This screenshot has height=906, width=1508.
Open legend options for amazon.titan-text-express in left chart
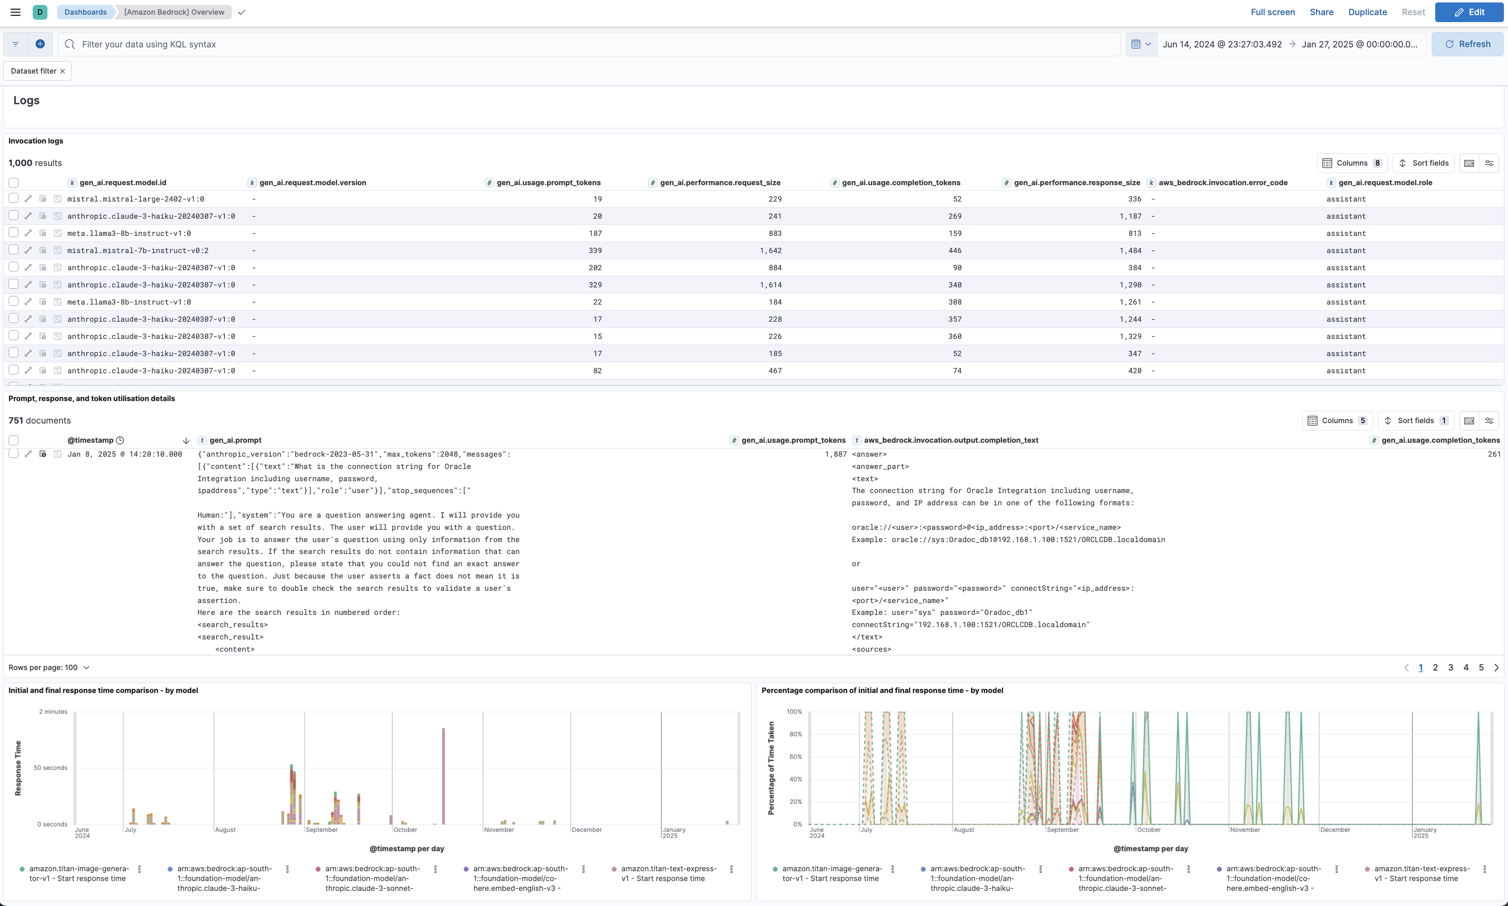click(732, 869)
